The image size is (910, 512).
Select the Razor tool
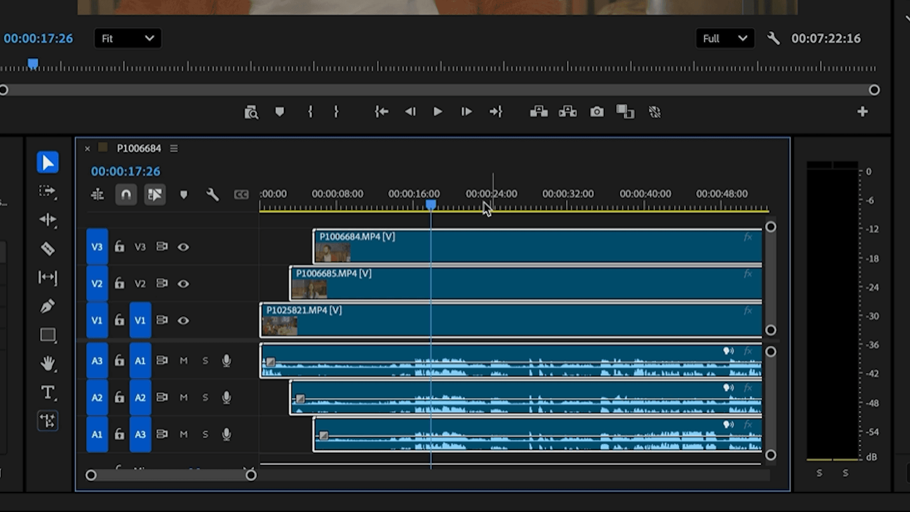[x=47, y=248]
